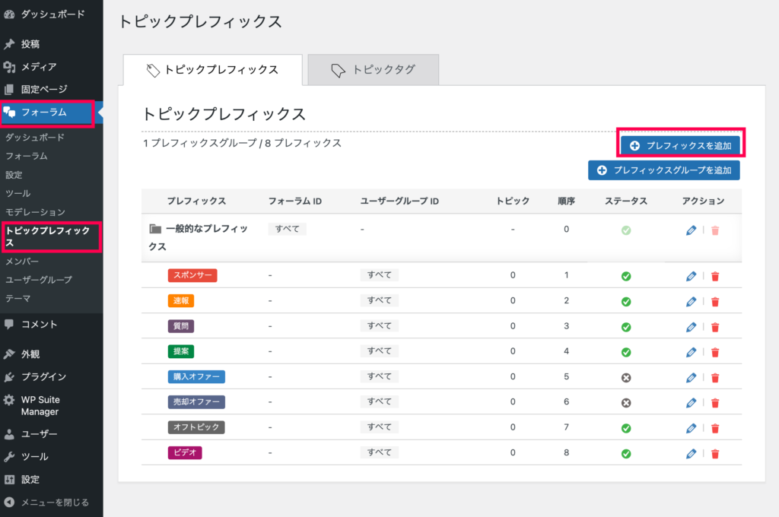Delete the 提案 prefix with trash icon

pos(715,352)
